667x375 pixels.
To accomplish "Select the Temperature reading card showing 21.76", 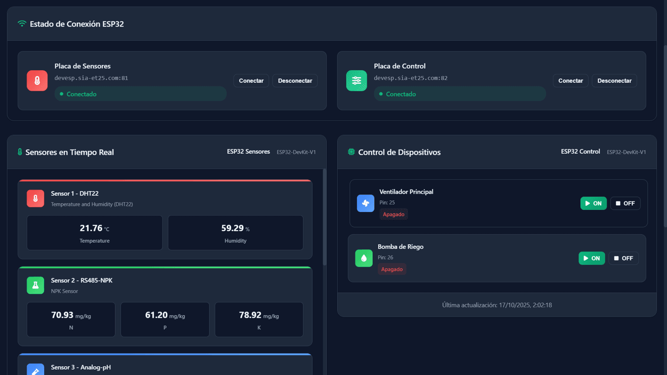I will [x=94, y=233].
